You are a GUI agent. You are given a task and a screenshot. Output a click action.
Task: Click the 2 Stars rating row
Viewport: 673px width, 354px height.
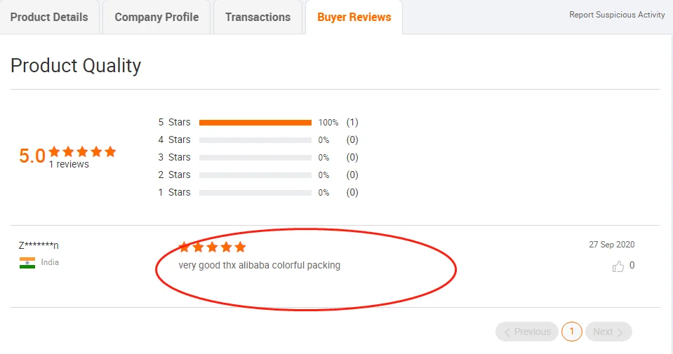coord(255,175)
